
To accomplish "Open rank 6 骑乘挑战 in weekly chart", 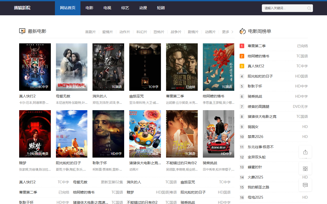I will tap(255, 96).
